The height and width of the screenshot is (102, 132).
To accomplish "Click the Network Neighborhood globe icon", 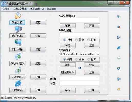I will click(x=18, y=43).
